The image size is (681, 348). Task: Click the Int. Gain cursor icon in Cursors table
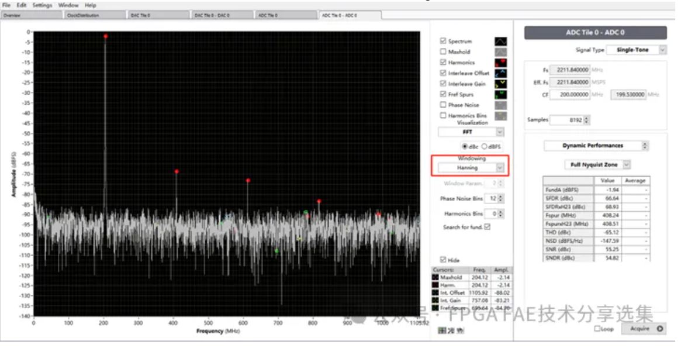coord(435,300)
